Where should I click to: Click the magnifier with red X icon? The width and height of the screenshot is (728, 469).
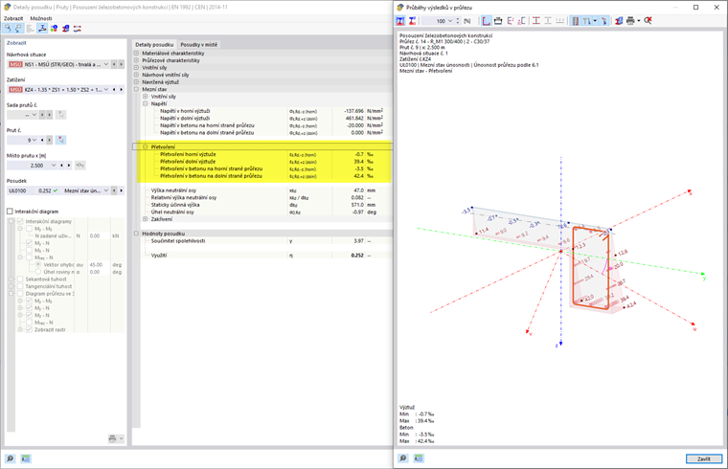(x=648, y=20)
